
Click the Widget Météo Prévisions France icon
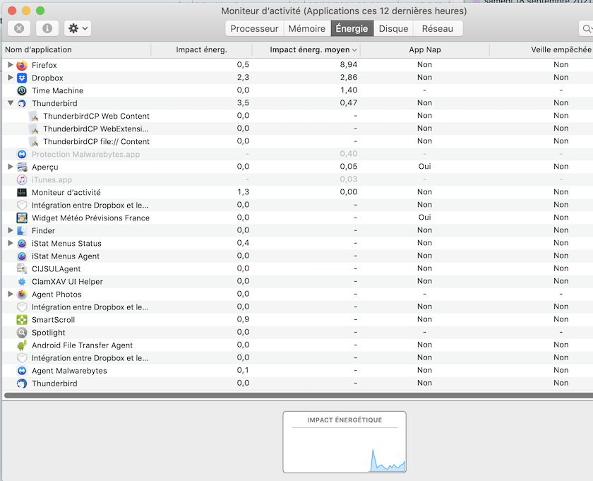[22, 218]
